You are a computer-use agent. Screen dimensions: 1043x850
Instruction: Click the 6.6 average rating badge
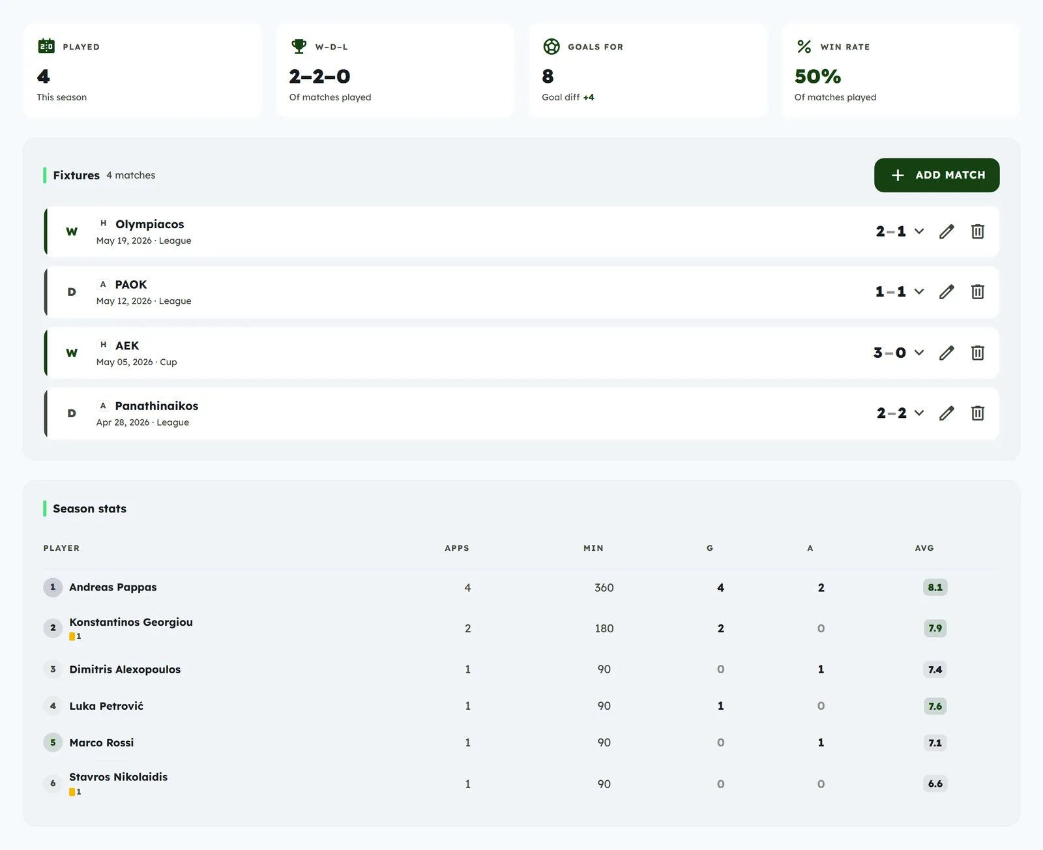click(935, 784)
